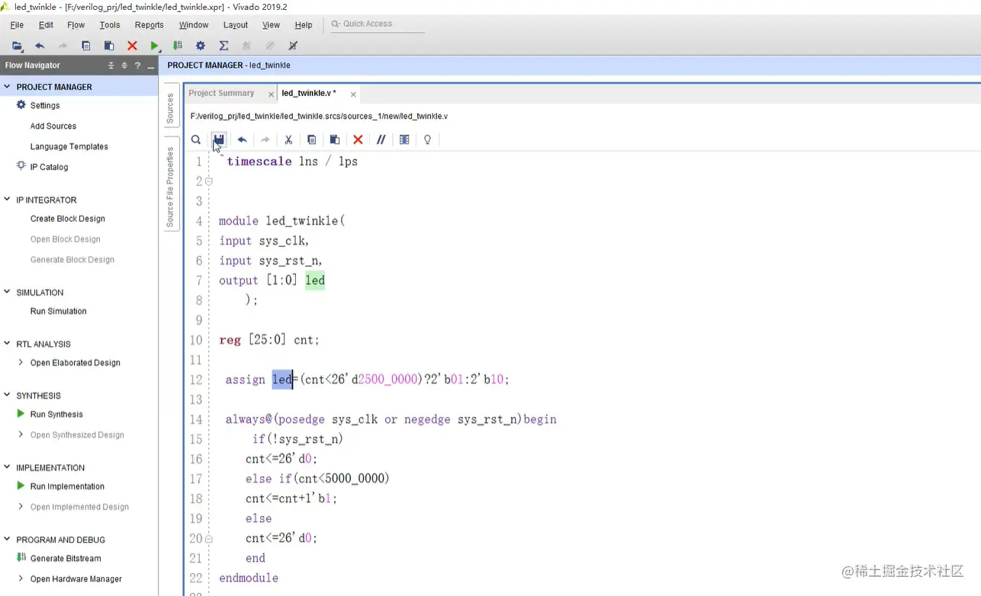The height and width of the screenshot is (596, 981).
Task: Collapse the PROJECT MANAGER section
Action: point(7,87)
